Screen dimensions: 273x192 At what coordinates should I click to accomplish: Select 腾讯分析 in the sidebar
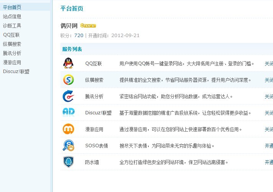(12, 53)
